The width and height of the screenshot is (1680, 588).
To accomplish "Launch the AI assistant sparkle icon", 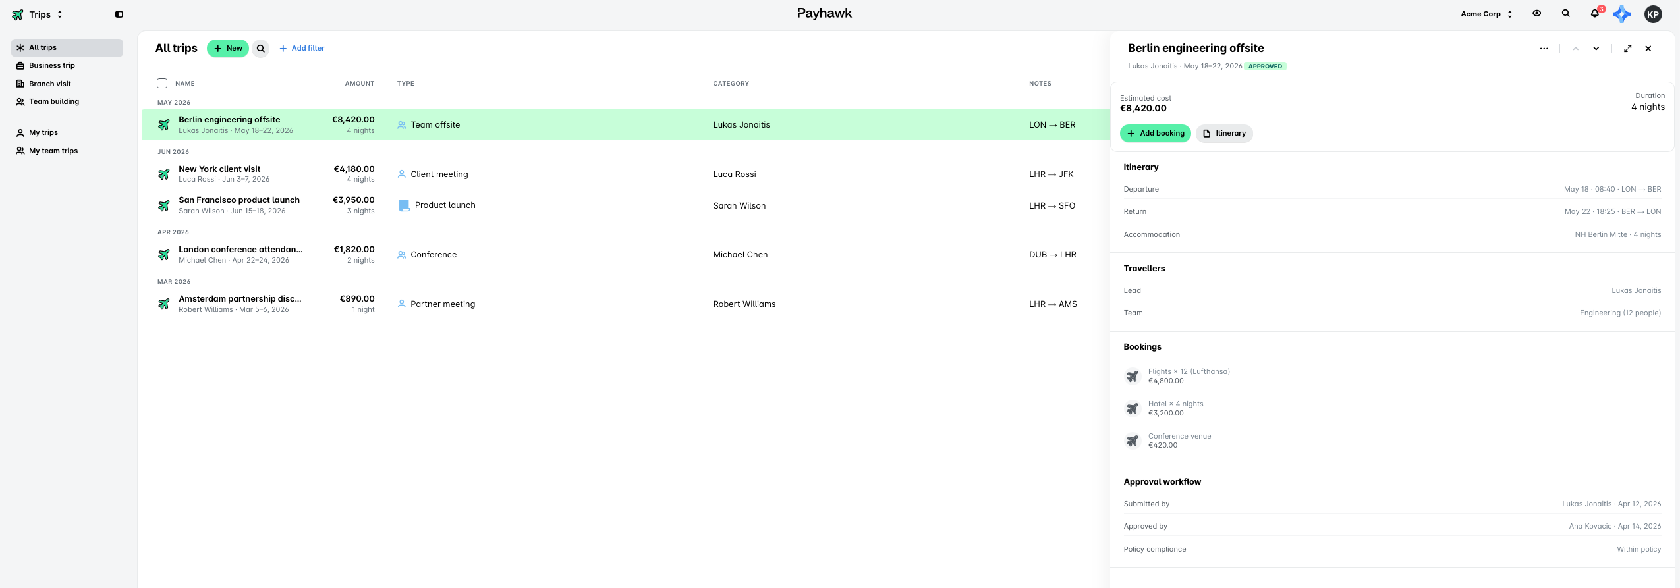I will [x=1621, y=14].
